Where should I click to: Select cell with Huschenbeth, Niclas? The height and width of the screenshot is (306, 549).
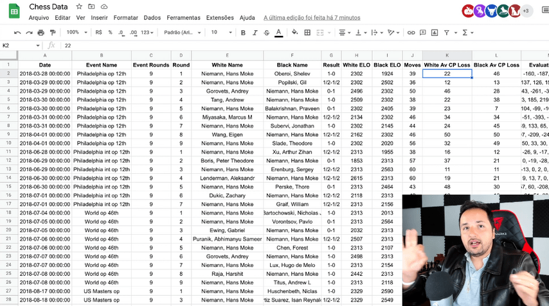pyautogui.click(x=292, y=291)
